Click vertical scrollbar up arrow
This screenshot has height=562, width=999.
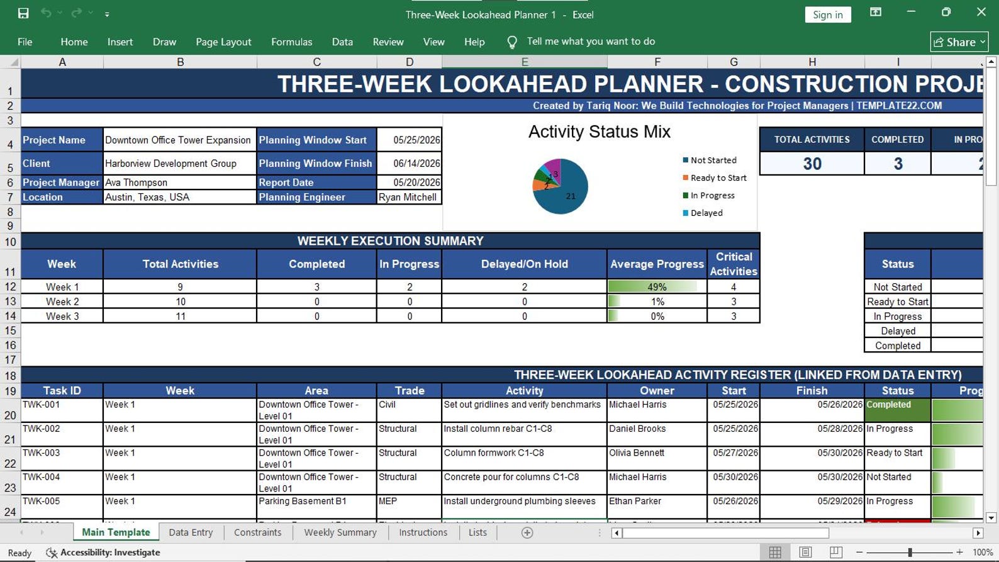click(991, 62)
